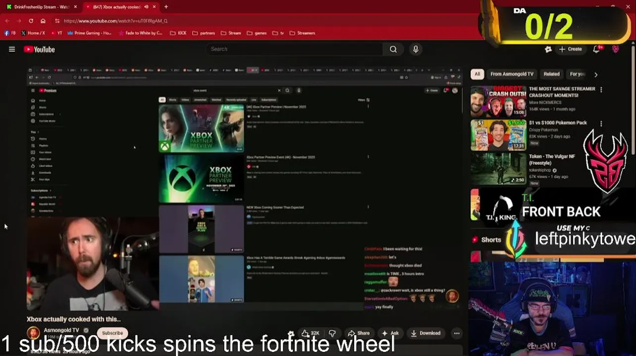Go back with browser back arrow
The width and height of the screenshot is (636, 356).
7,21
